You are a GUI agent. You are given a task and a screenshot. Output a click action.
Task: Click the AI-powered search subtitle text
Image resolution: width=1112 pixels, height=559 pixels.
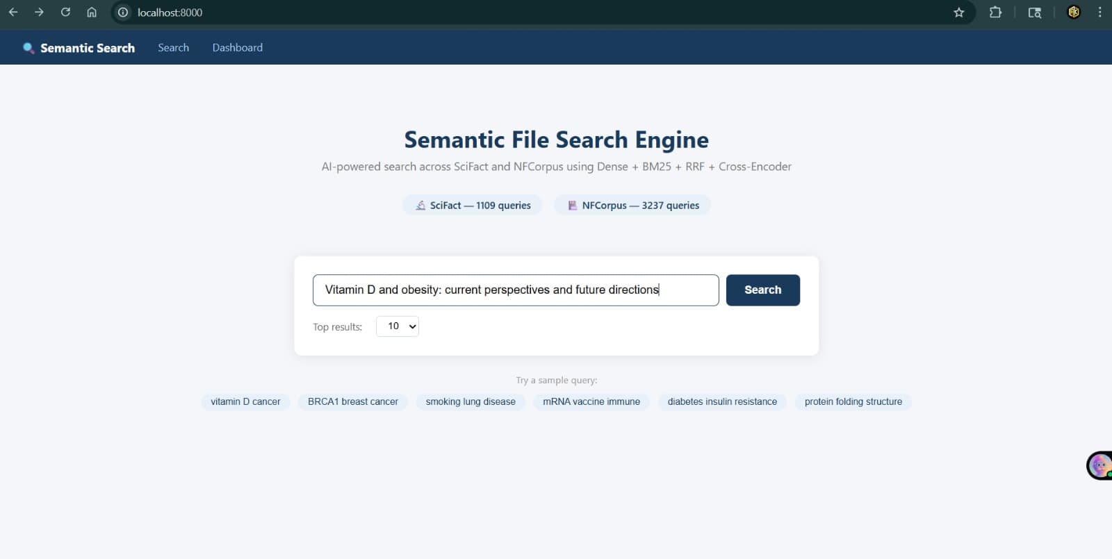pos(557,167)
